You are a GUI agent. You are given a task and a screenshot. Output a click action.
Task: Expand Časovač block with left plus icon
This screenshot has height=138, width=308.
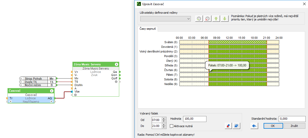click(x=11, y=102)
